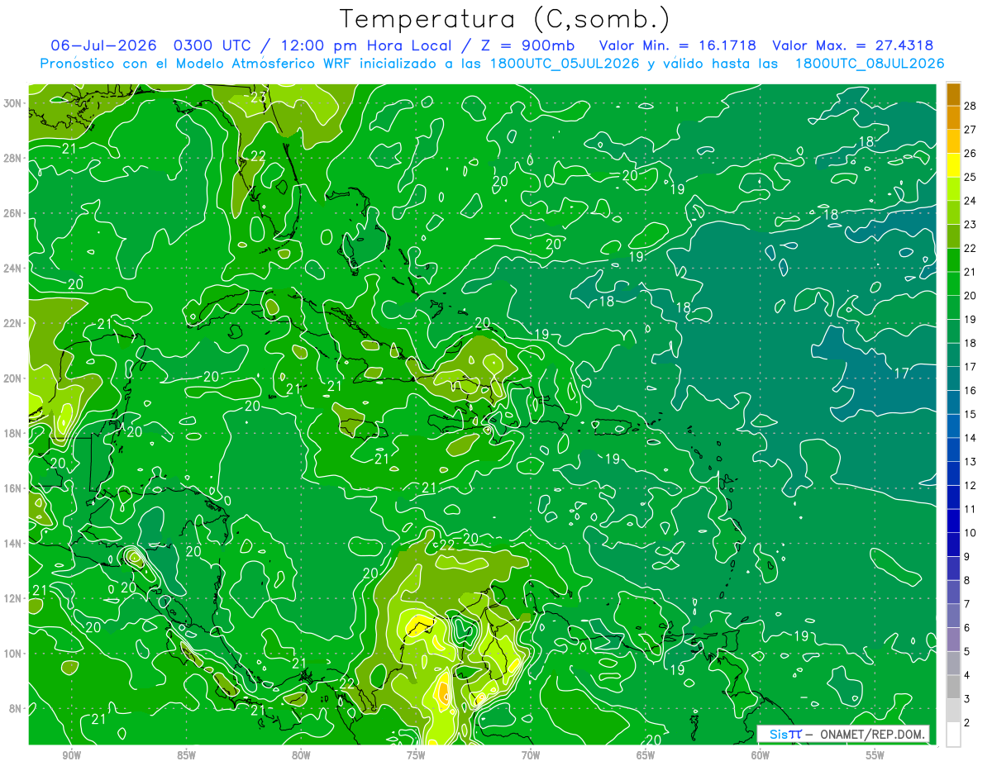Click the "70W" longitude axis label
Viewport: 992px width, 766px height.
click(531, 756)
